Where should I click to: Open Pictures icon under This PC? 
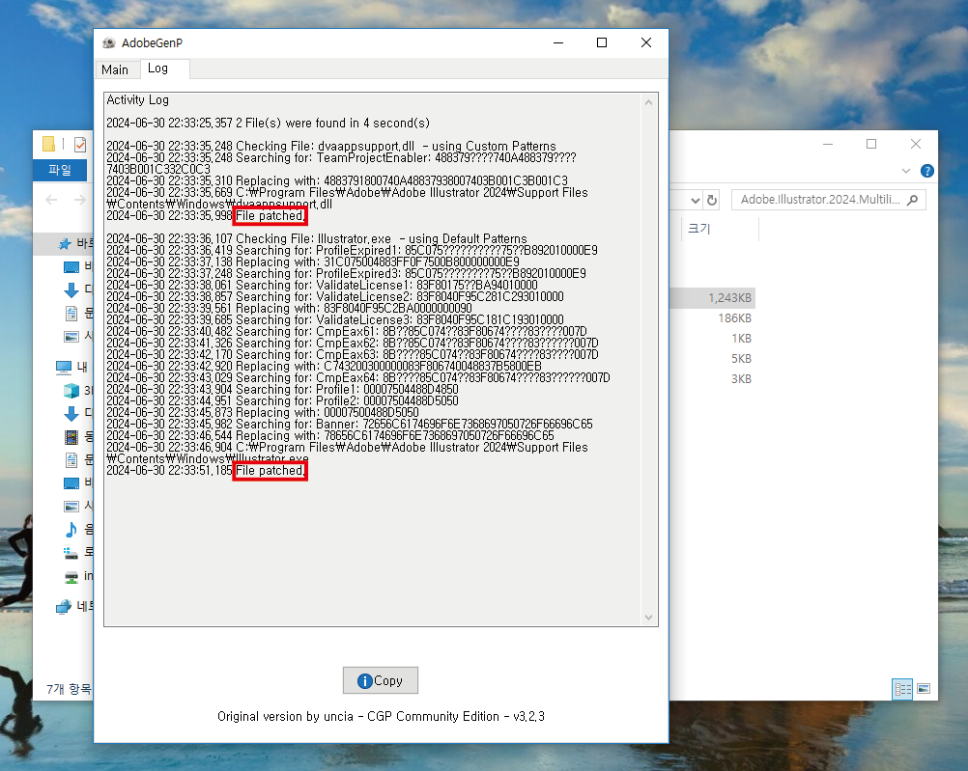point(71,506)
